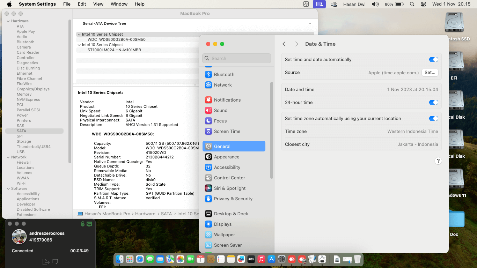The image size is (477, 268).
Task: Collapse the first Intel 10 Series Chipset row
Action: (x=79, y=34)
